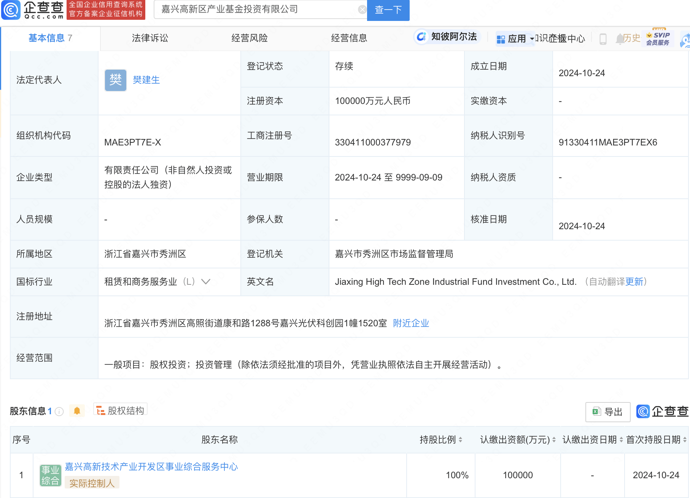Open 樊建生 legal representative link
Image resolution: width=690 pixels, height=498 pixels.
tap(146, 80)
